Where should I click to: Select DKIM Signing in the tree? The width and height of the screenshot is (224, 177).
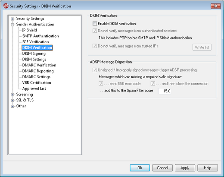point(34,54)
